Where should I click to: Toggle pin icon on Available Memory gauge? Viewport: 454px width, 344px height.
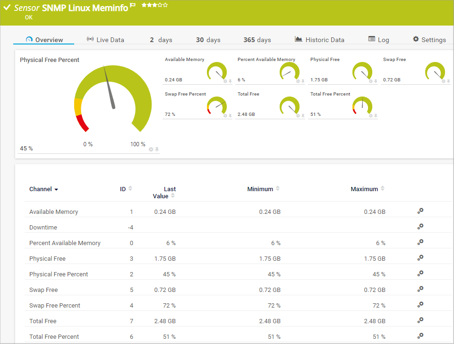230,81
